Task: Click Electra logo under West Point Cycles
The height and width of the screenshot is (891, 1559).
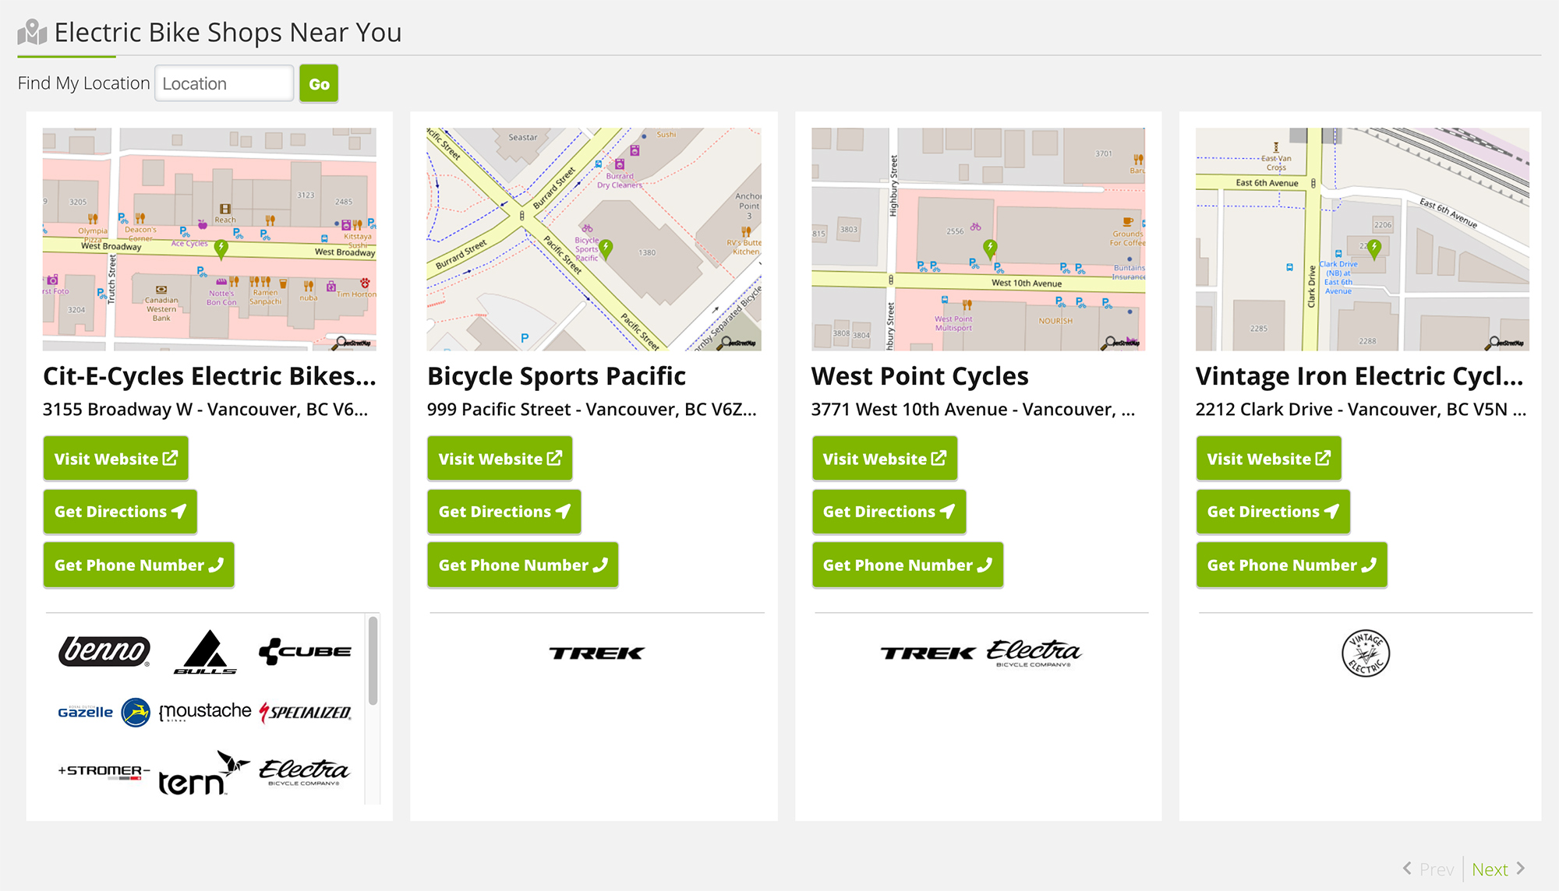Action: (1034, 653)
